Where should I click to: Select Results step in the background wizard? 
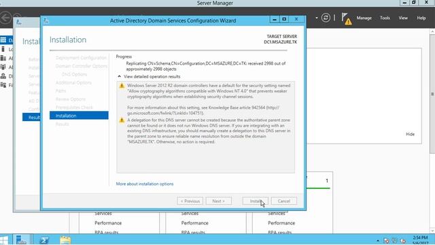31,117
